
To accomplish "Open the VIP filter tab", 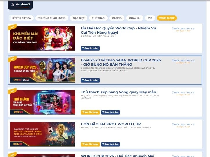I will [150, 18].
